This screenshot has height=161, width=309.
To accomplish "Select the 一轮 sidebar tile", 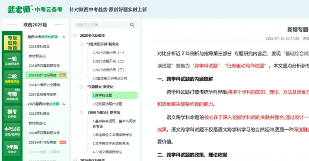I will click(x=12, y=61).
